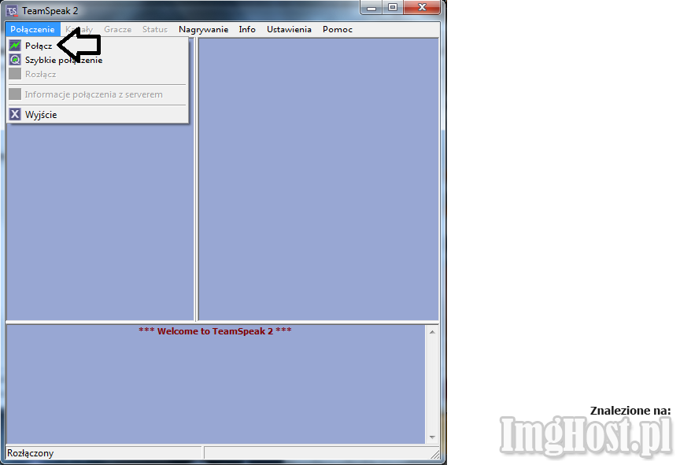This screenshot has height=465, width=680.
Task: Click the disabled Rozłącz entry
Action: tap(98, 74)
